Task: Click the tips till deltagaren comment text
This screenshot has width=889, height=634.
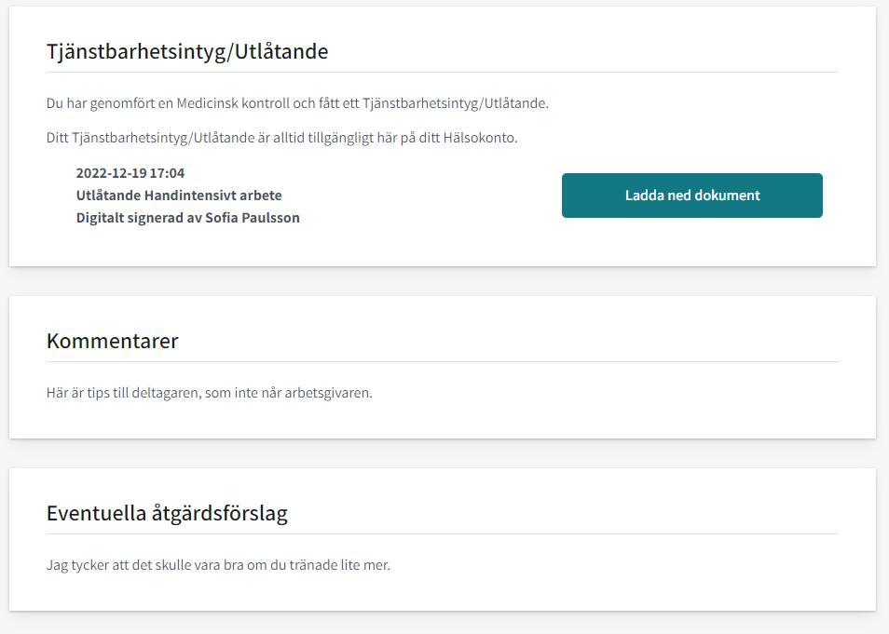Action: pyautogui.click(x=210, y=393)
